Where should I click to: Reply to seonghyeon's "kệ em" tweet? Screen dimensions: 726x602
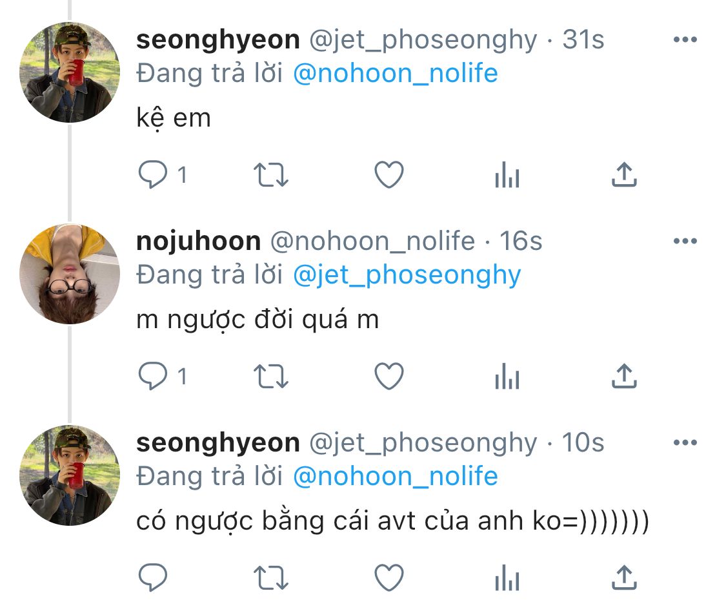click(153, 174)
